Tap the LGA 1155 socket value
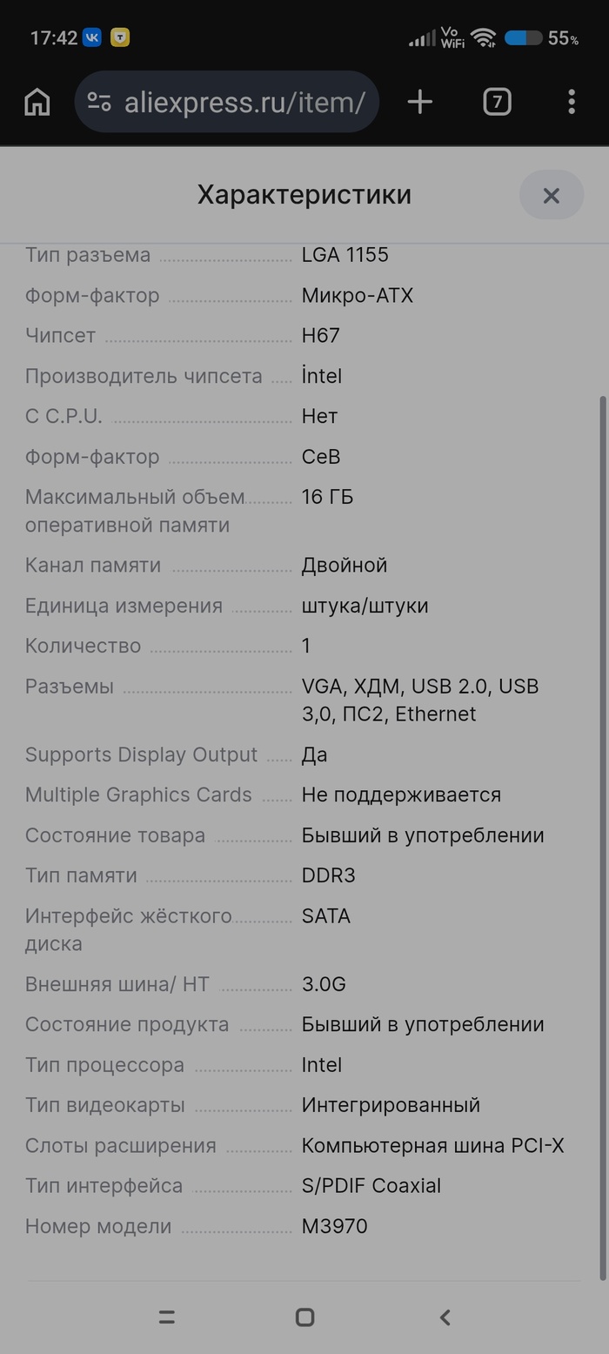Screen dimensions: 609x1354 point(345,255)
